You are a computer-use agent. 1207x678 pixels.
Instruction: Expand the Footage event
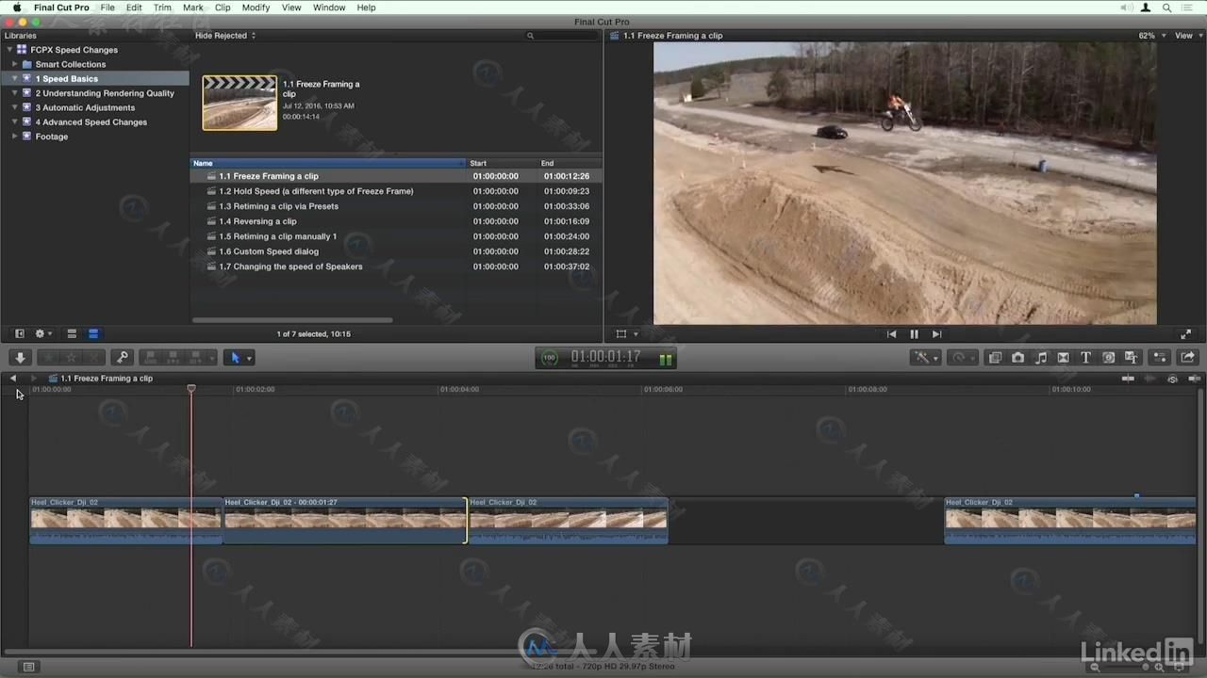pos(15,137)
